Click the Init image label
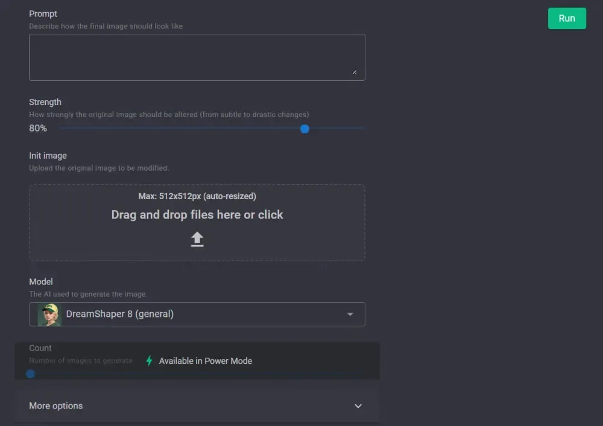The height and width of the screenshot is (426, 603). coord(48,156)
